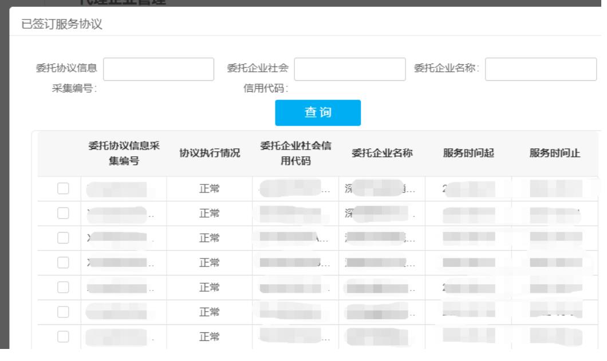The image size is (607, 361).
Task: Click the 委托企业名称 column header
Action: [x=382, y=154]
